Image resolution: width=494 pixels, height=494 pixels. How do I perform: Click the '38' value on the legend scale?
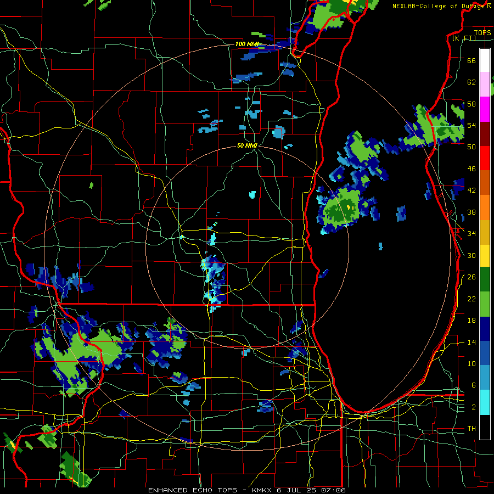(x=471, y=212)
